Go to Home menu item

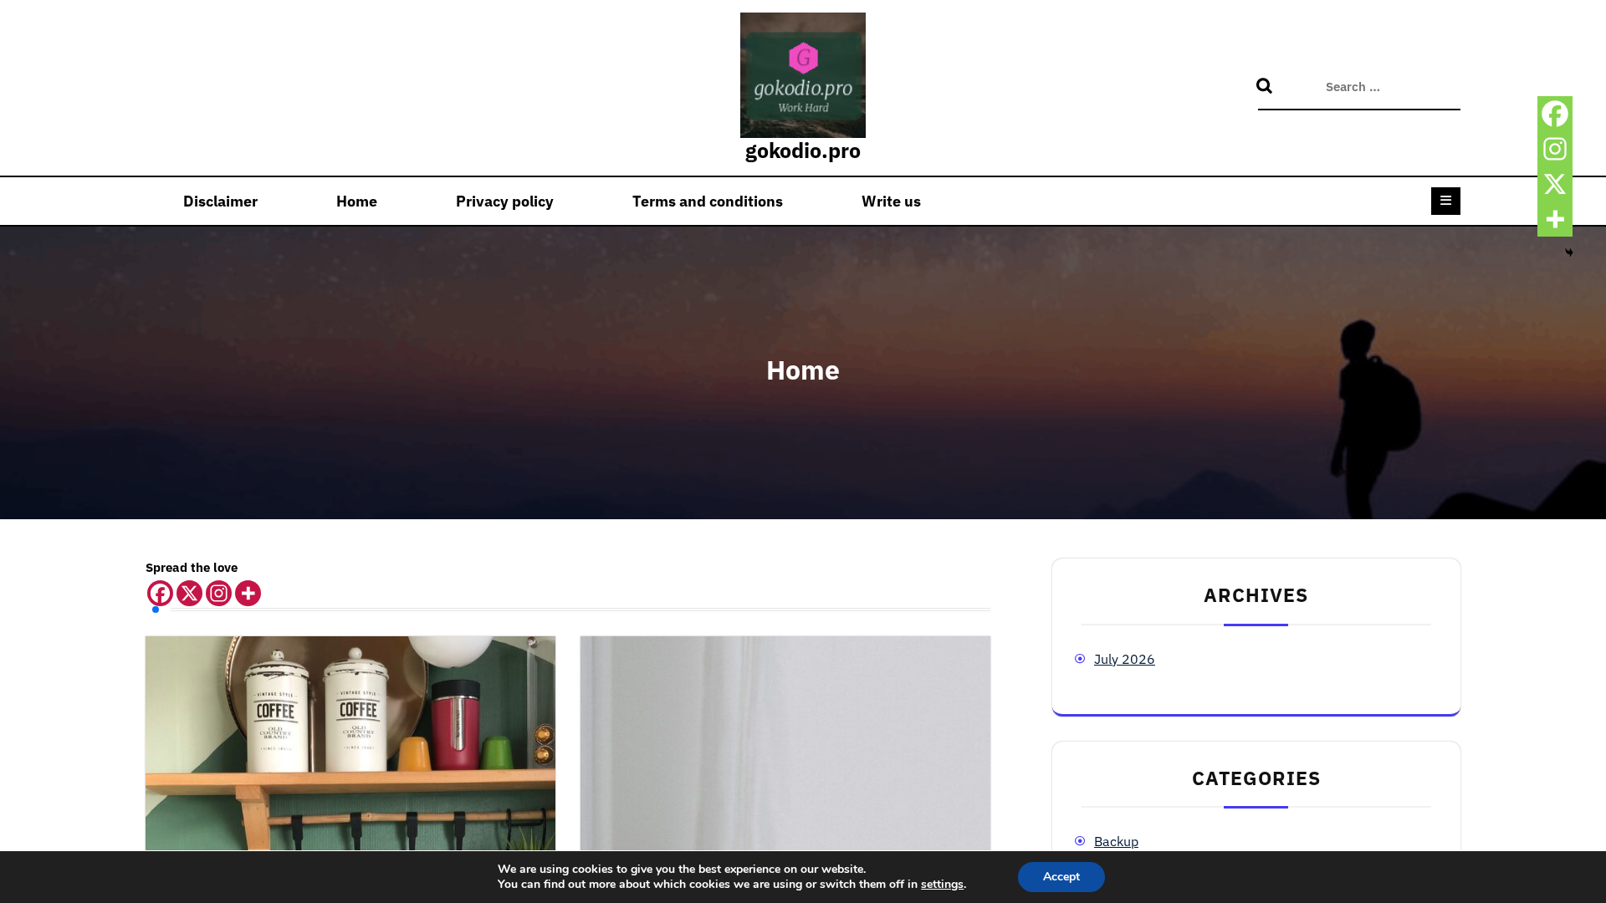click(x=356, y=202)
